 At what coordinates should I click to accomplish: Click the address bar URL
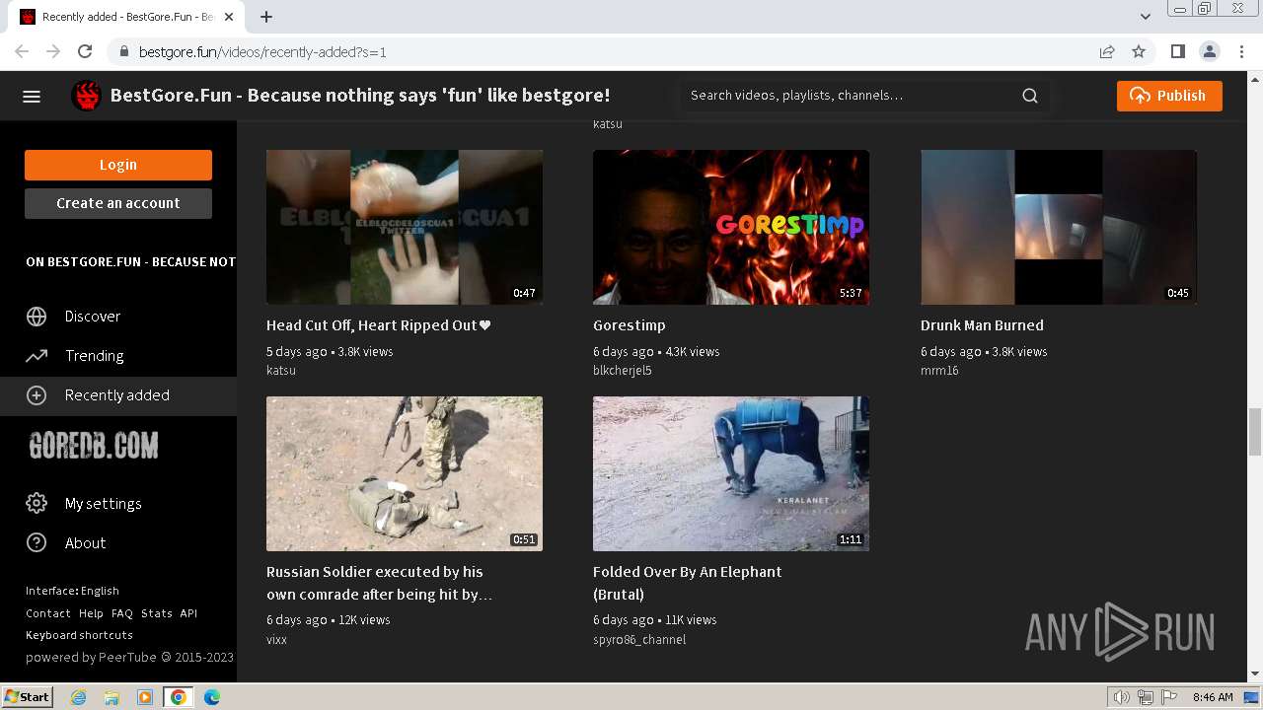point(262,52)
